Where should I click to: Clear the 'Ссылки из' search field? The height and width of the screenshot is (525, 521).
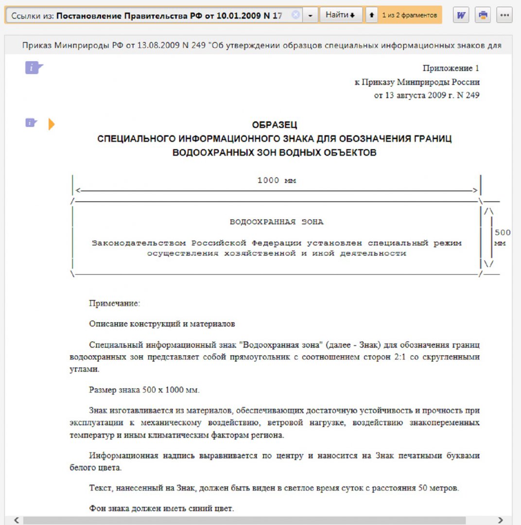point(295,15)
